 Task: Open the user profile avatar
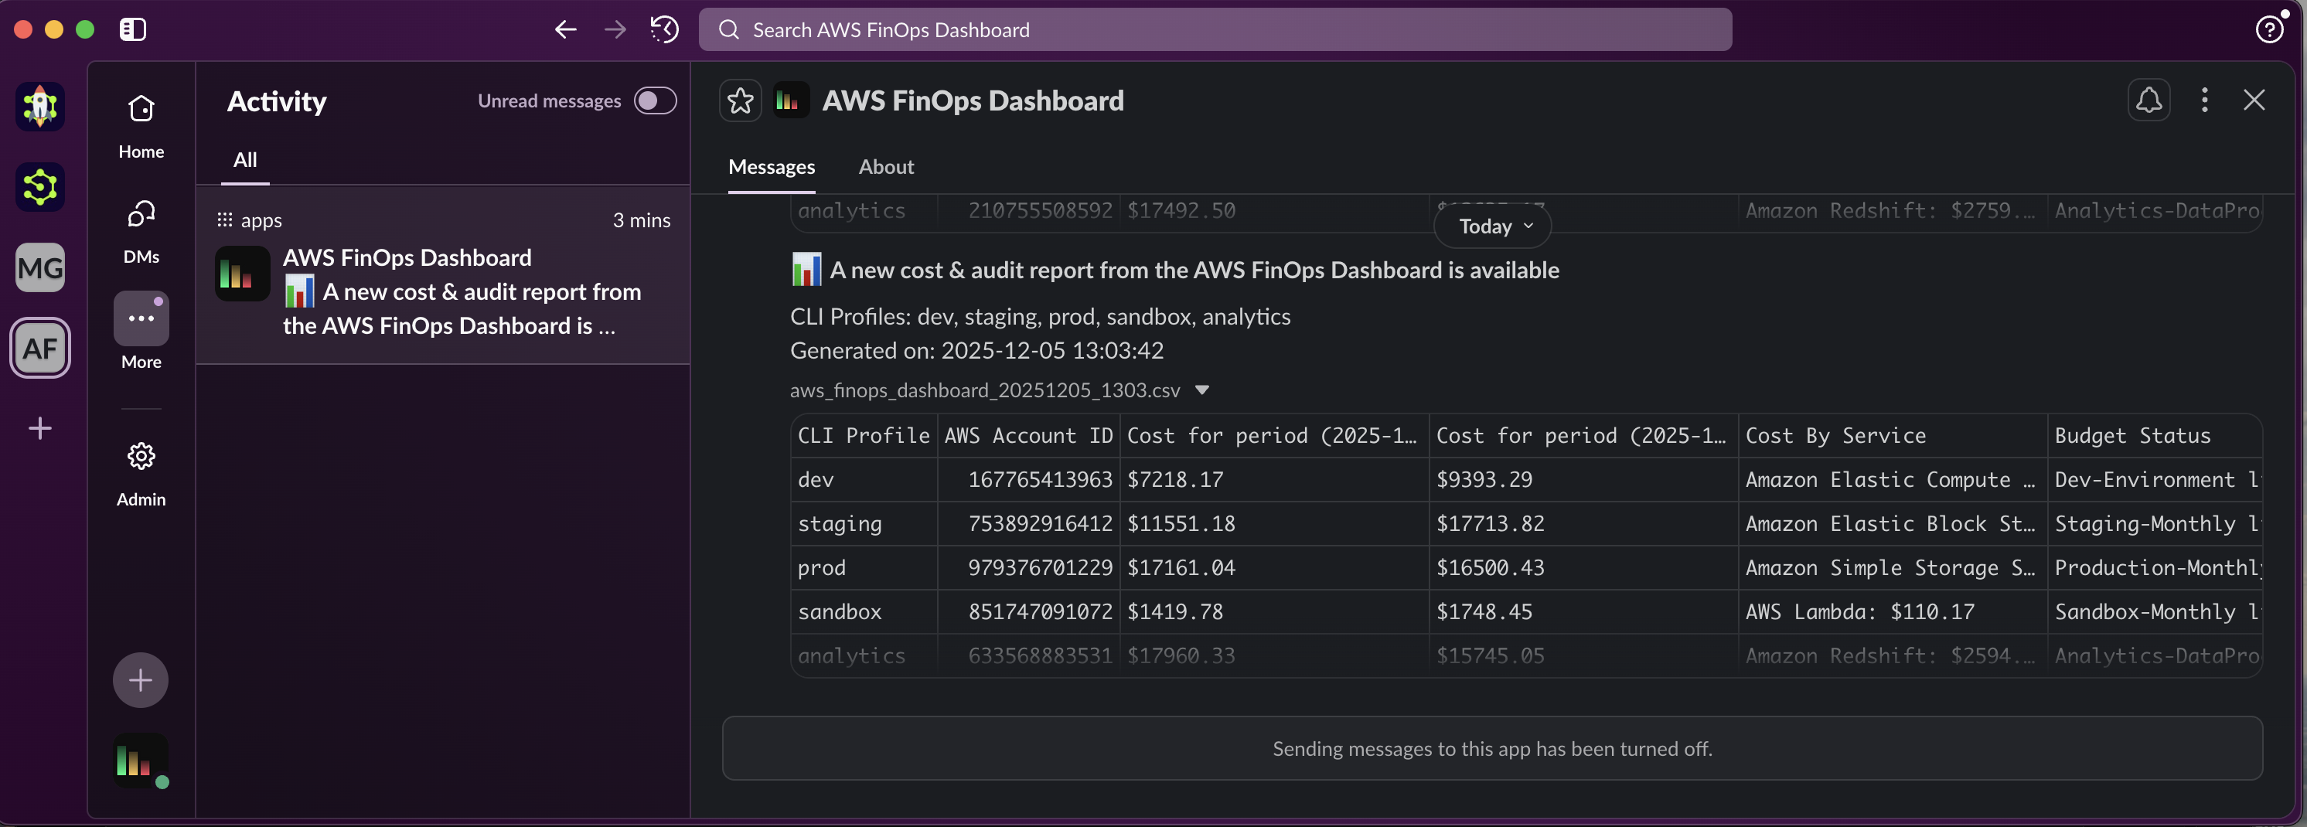click(141, 761)
